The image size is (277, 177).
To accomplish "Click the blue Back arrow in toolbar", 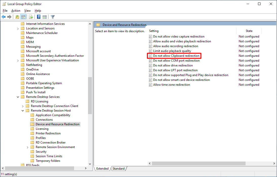I will click(x=4, y=17).
